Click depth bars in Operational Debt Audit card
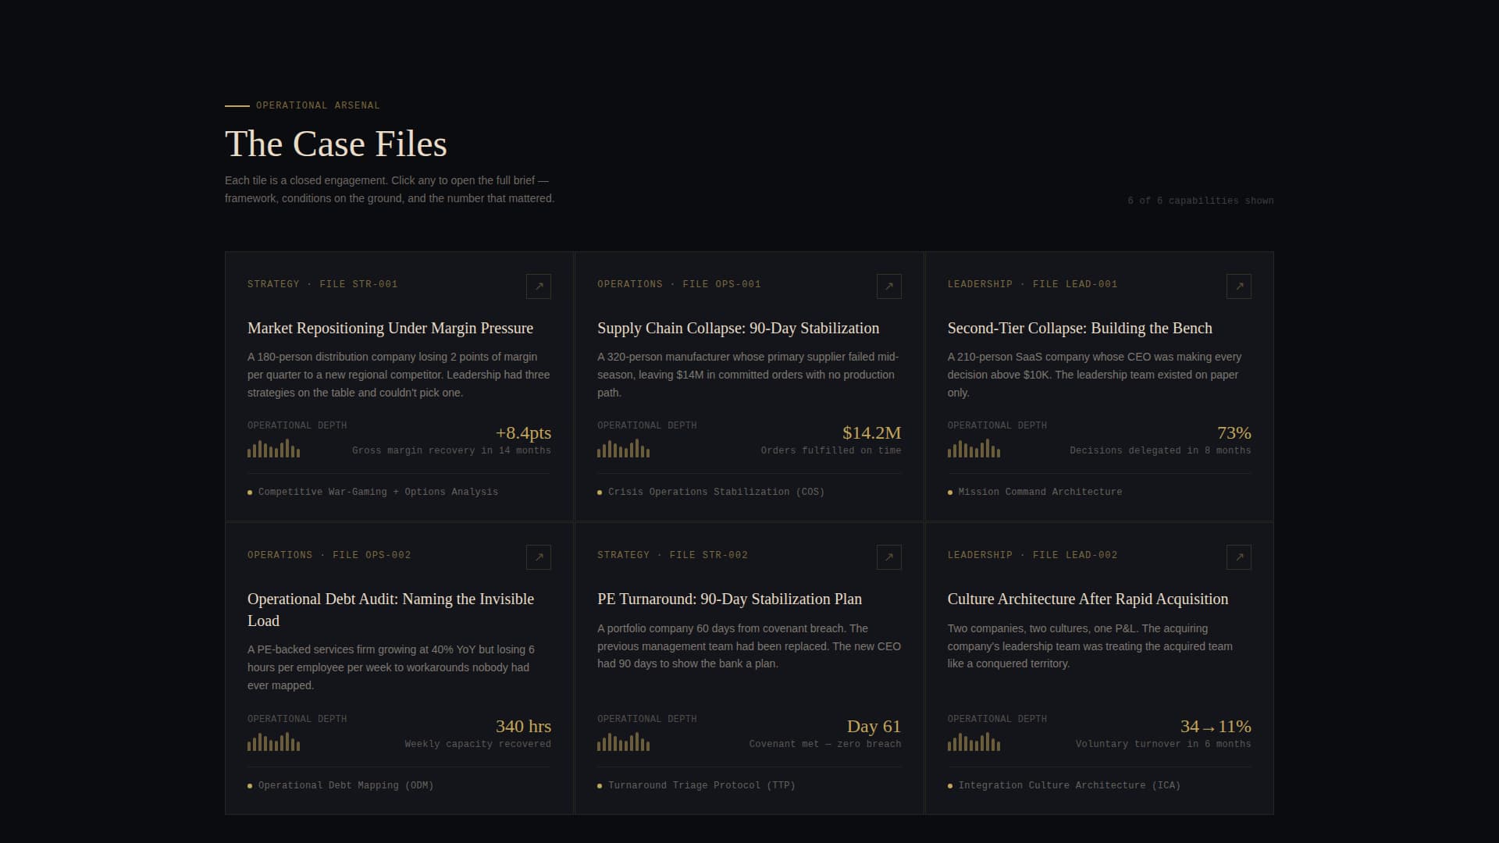Screen dimensions: 1499x843 [x=273, y=742]
